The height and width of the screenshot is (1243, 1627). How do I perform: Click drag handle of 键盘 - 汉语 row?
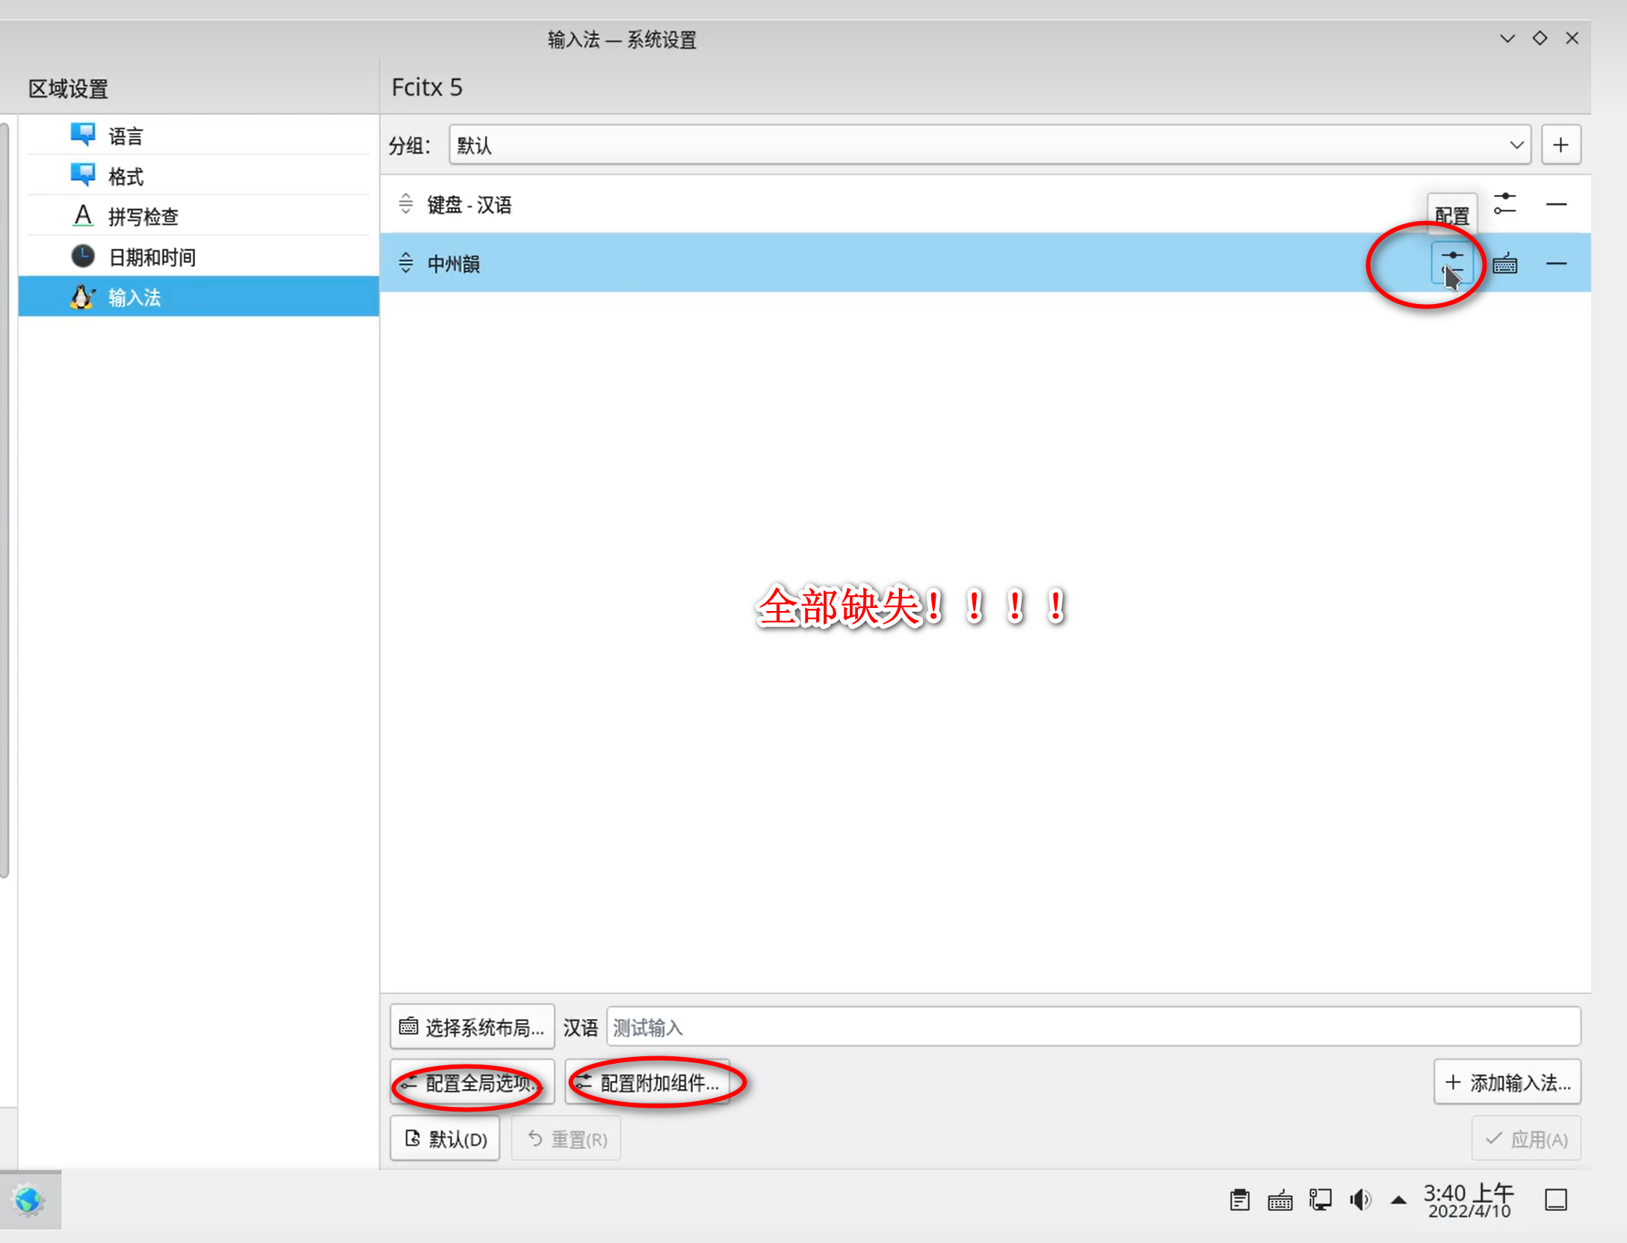coord(406,204)
